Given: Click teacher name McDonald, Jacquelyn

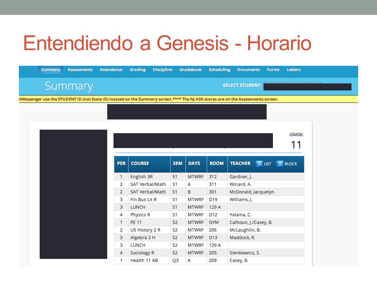Looking at the screenshot, I should (x=252, y=192).
